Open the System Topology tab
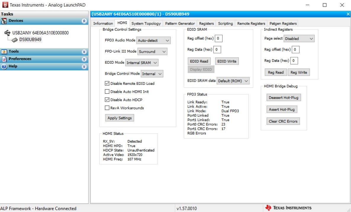The height and width of the screenshot is (212, 351). point(146,23)
